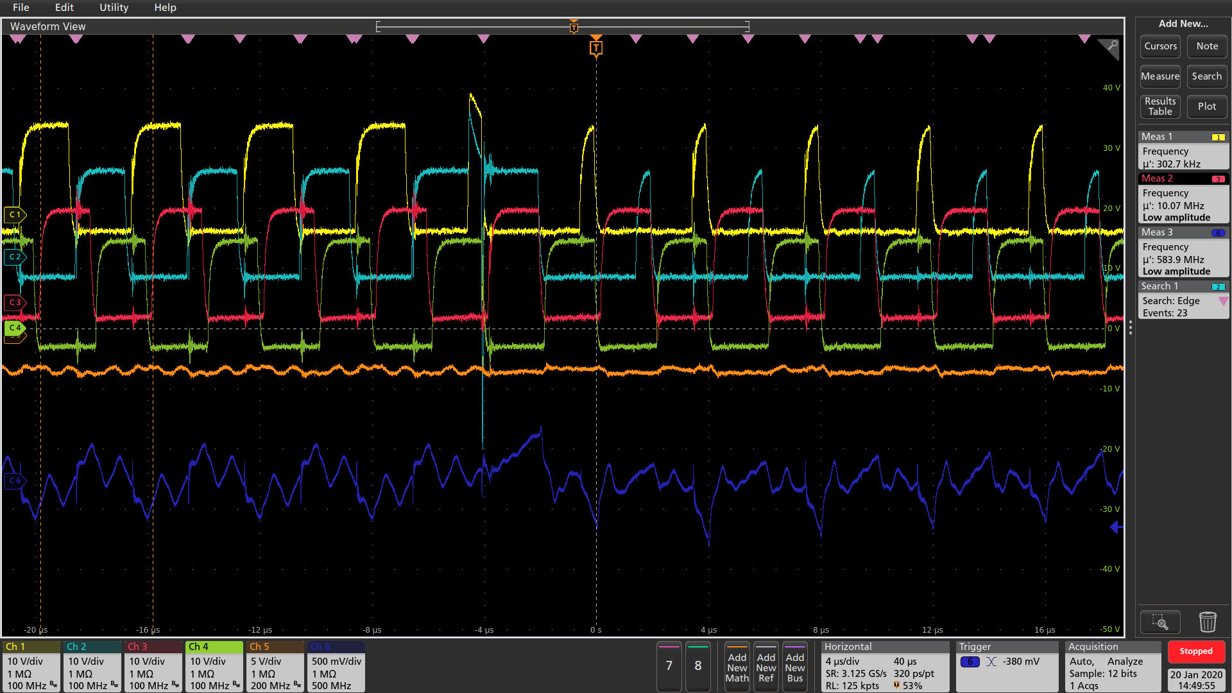Screen dimensions: 1232x693
Task: Select the orange trigger position T marker
Action: (x=596, y=48)
